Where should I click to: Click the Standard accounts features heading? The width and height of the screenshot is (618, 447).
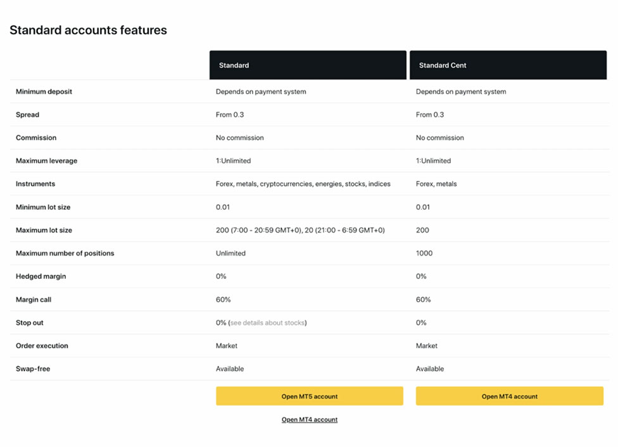click(x=88, y=30)
